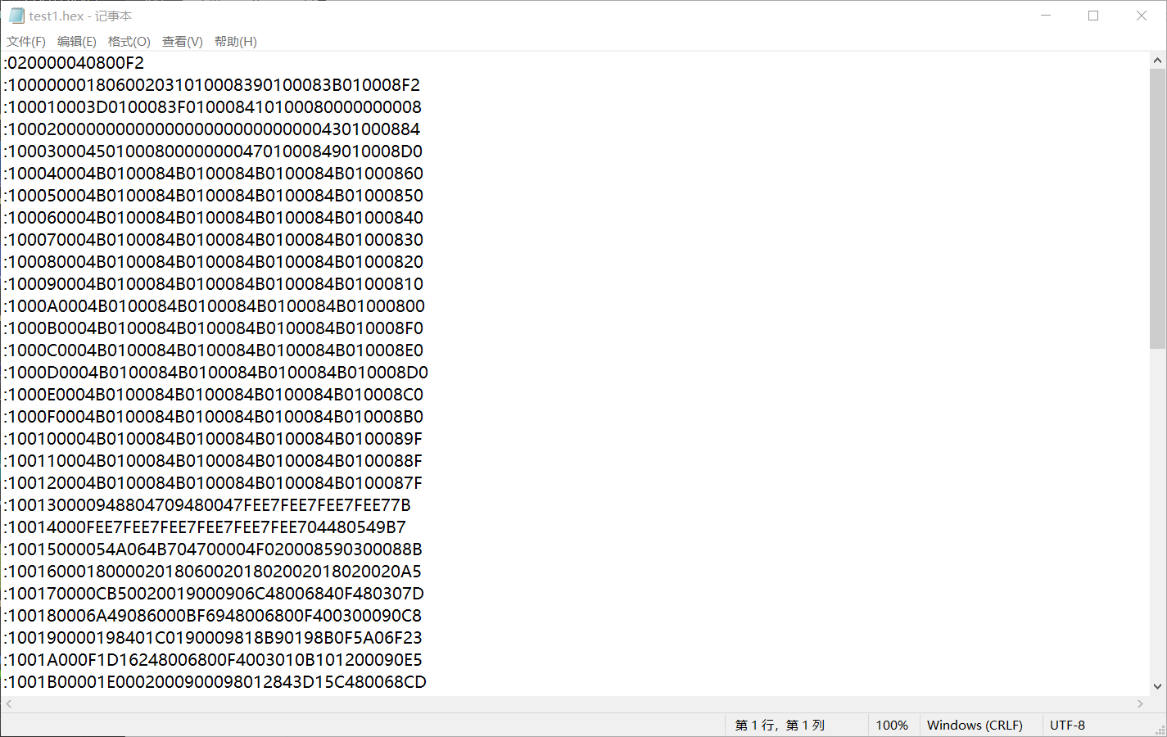Click line starting with :1000F000
The width and height of the screenshot is (1167, 737).
[213, 417]
